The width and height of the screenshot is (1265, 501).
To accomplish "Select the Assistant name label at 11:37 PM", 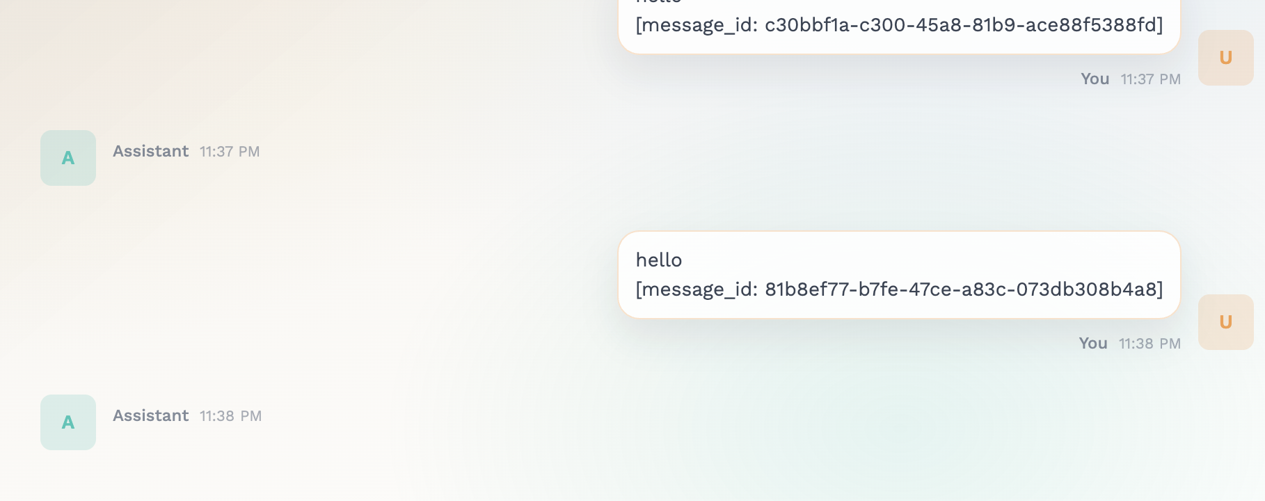I will click(150, 151).
